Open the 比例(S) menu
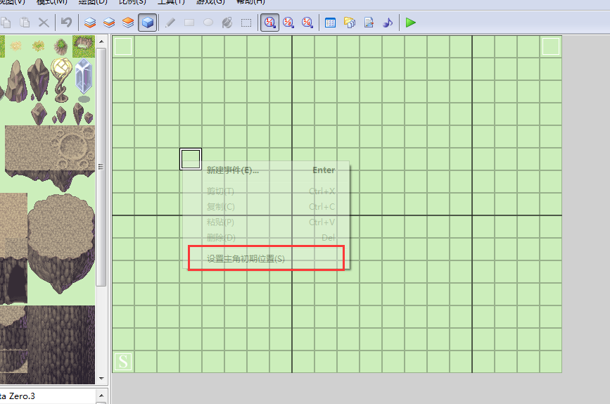 133,2
